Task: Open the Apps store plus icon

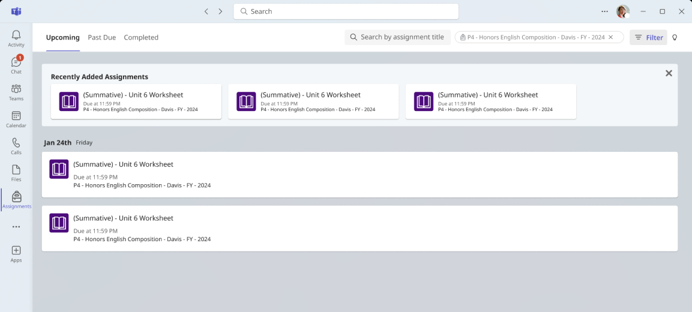Action: tap(16, 254)
